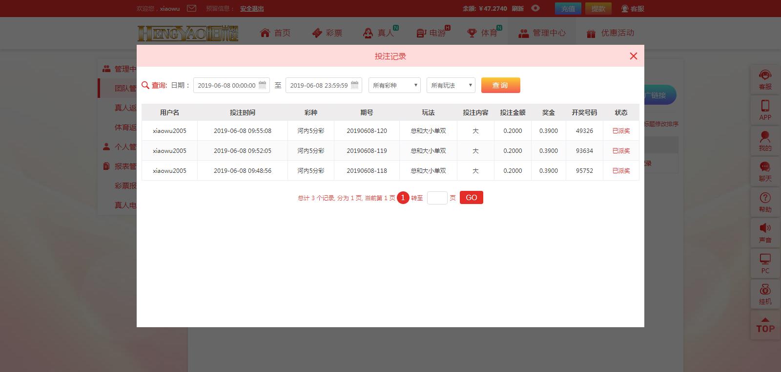The width and height of the screenshot is (781, 372).
Task: Close the 投注记录 dialog with X
Action: 633,56
